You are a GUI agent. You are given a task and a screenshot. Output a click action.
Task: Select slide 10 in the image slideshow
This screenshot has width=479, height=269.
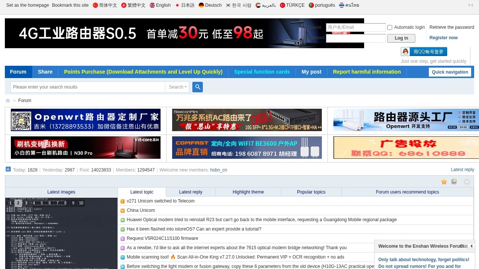coord(81,203)
